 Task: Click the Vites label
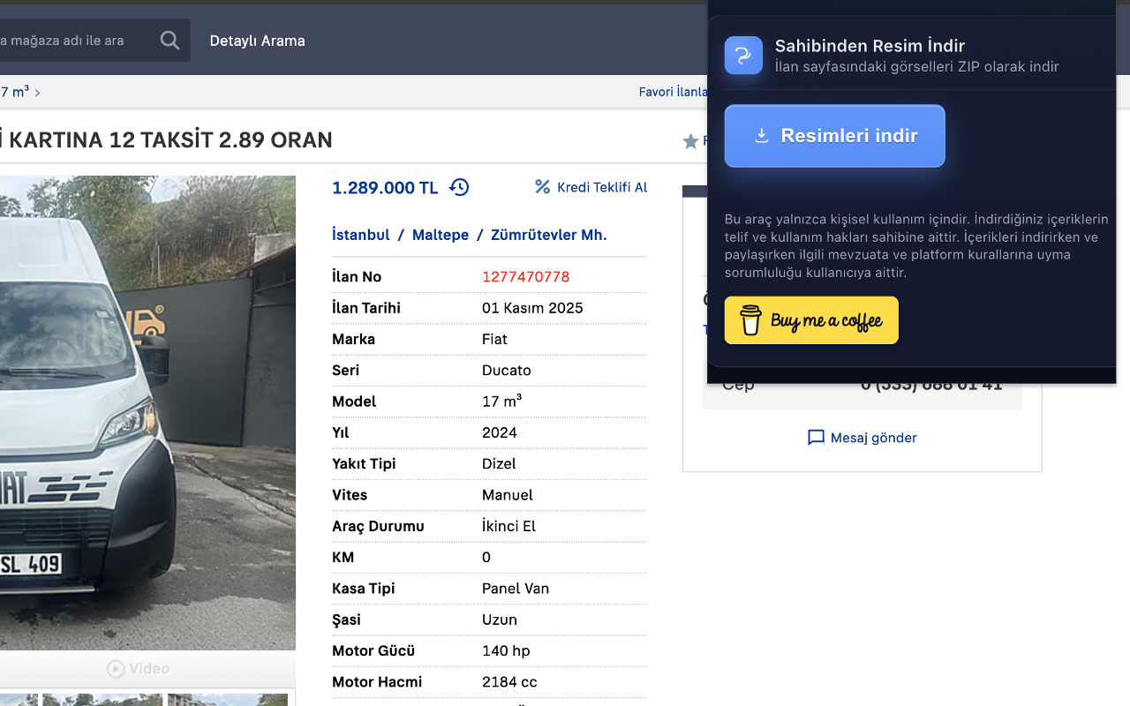[x=350, y=495]
